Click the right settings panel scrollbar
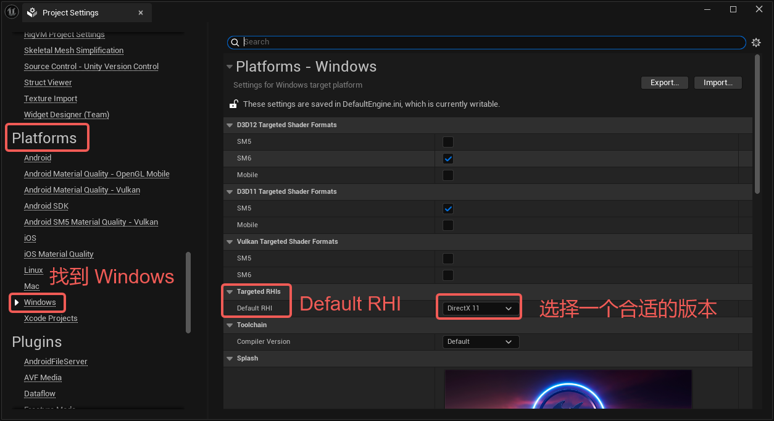 pyautogui.click(x=757, y=124)
